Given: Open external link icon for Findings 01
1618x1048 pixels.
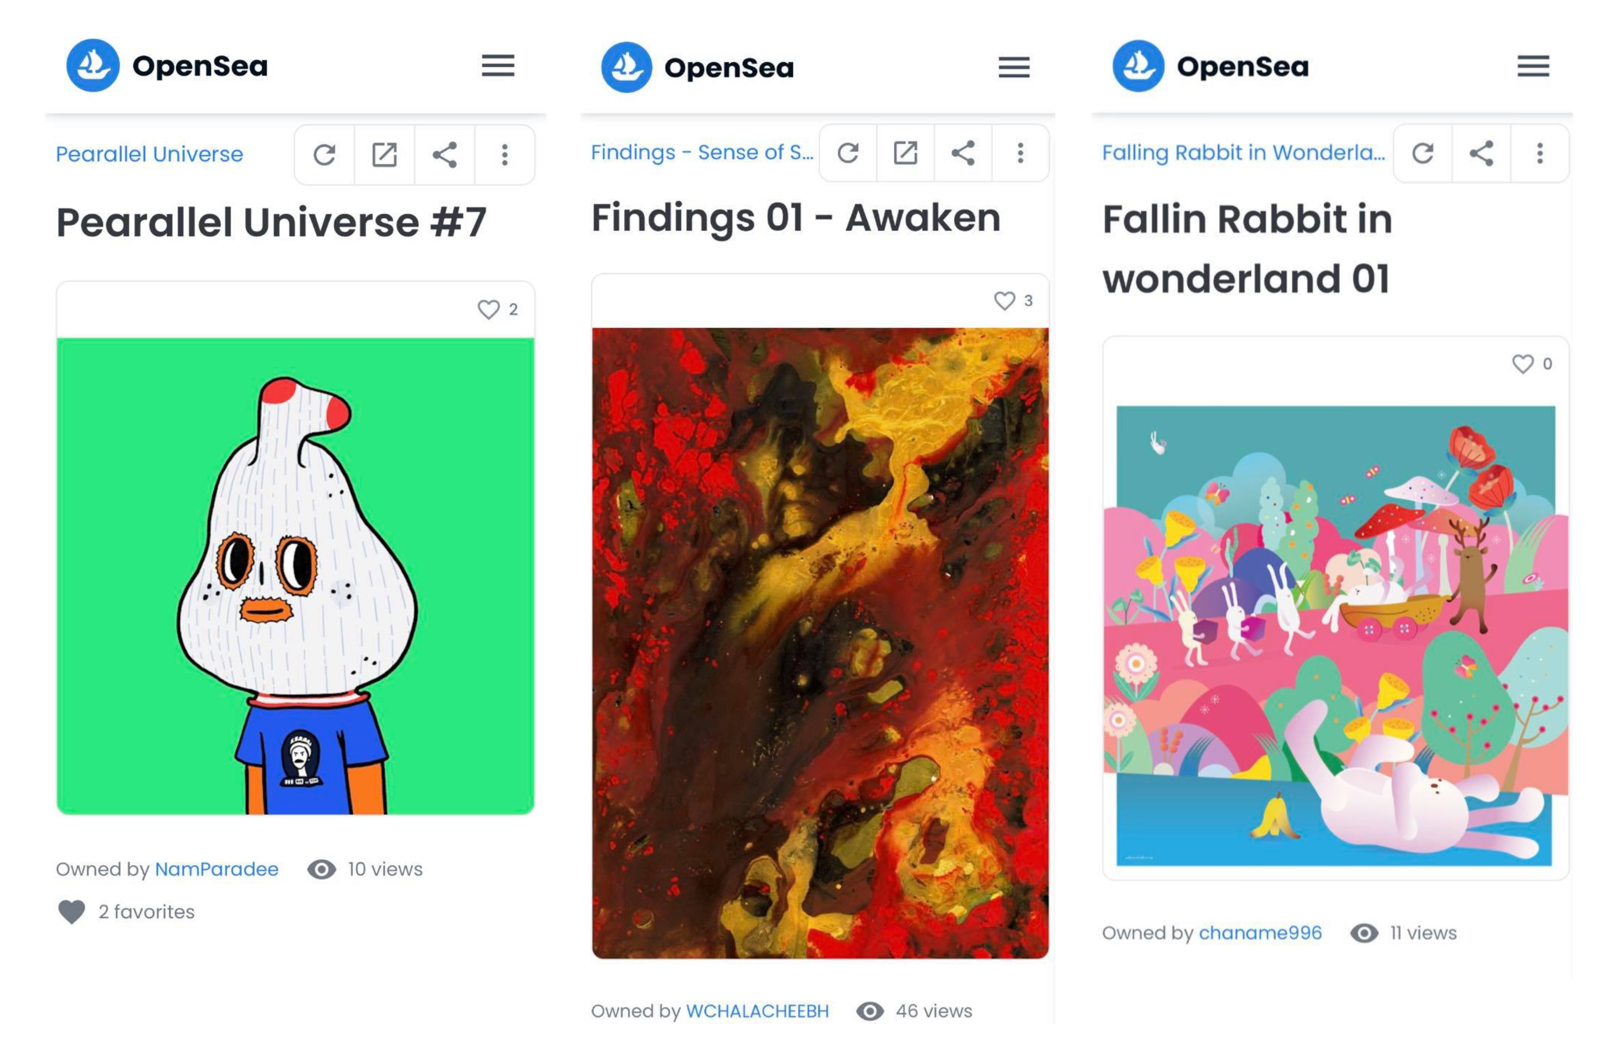Looking at the screenshot, I should click(905, 153).
